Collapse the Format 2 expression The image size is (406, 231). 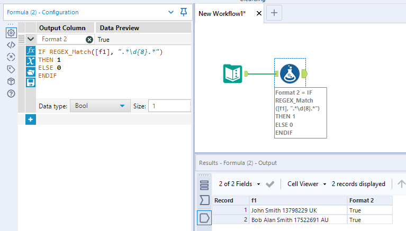coord(31,39)
